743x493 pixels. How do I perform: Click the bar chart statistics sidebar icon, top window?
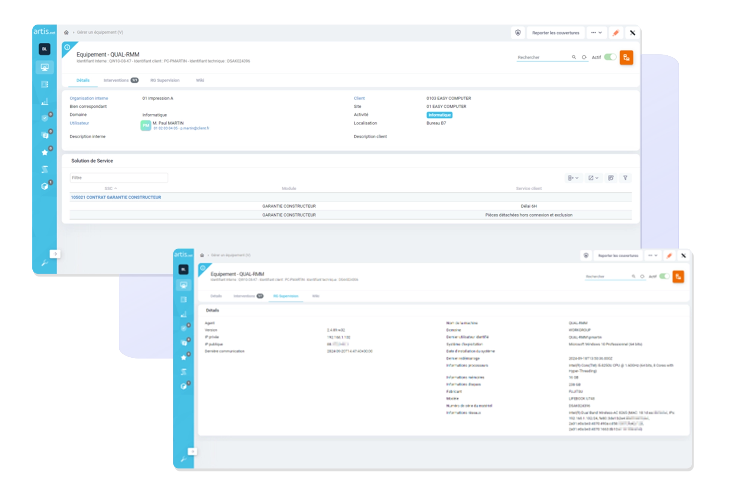tap(45, 101)
